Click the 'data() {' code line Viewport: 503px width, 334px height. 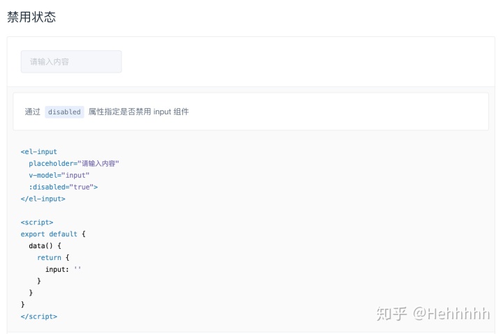tap(45, 246)
